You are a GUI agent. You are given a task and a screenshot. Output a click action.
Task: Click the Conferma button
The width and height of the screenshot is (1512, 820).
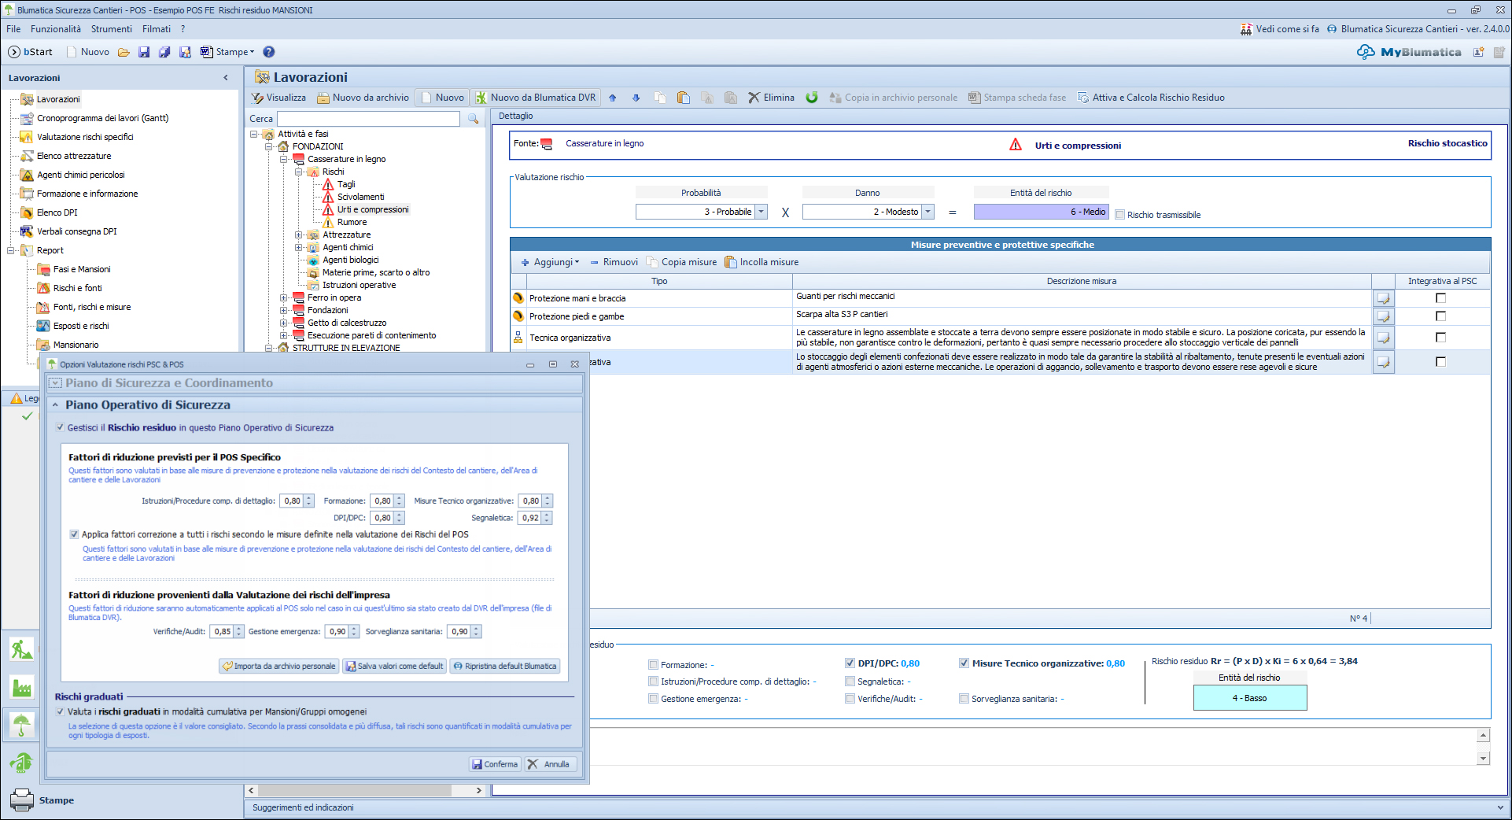click(495, 764)
